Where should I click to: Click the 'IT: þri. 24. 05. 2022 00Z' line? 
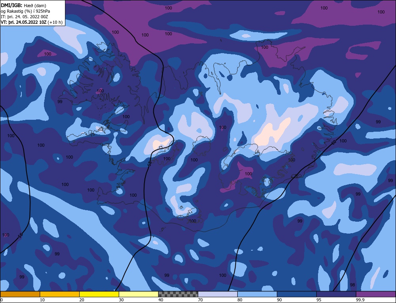tap(24, 17)
